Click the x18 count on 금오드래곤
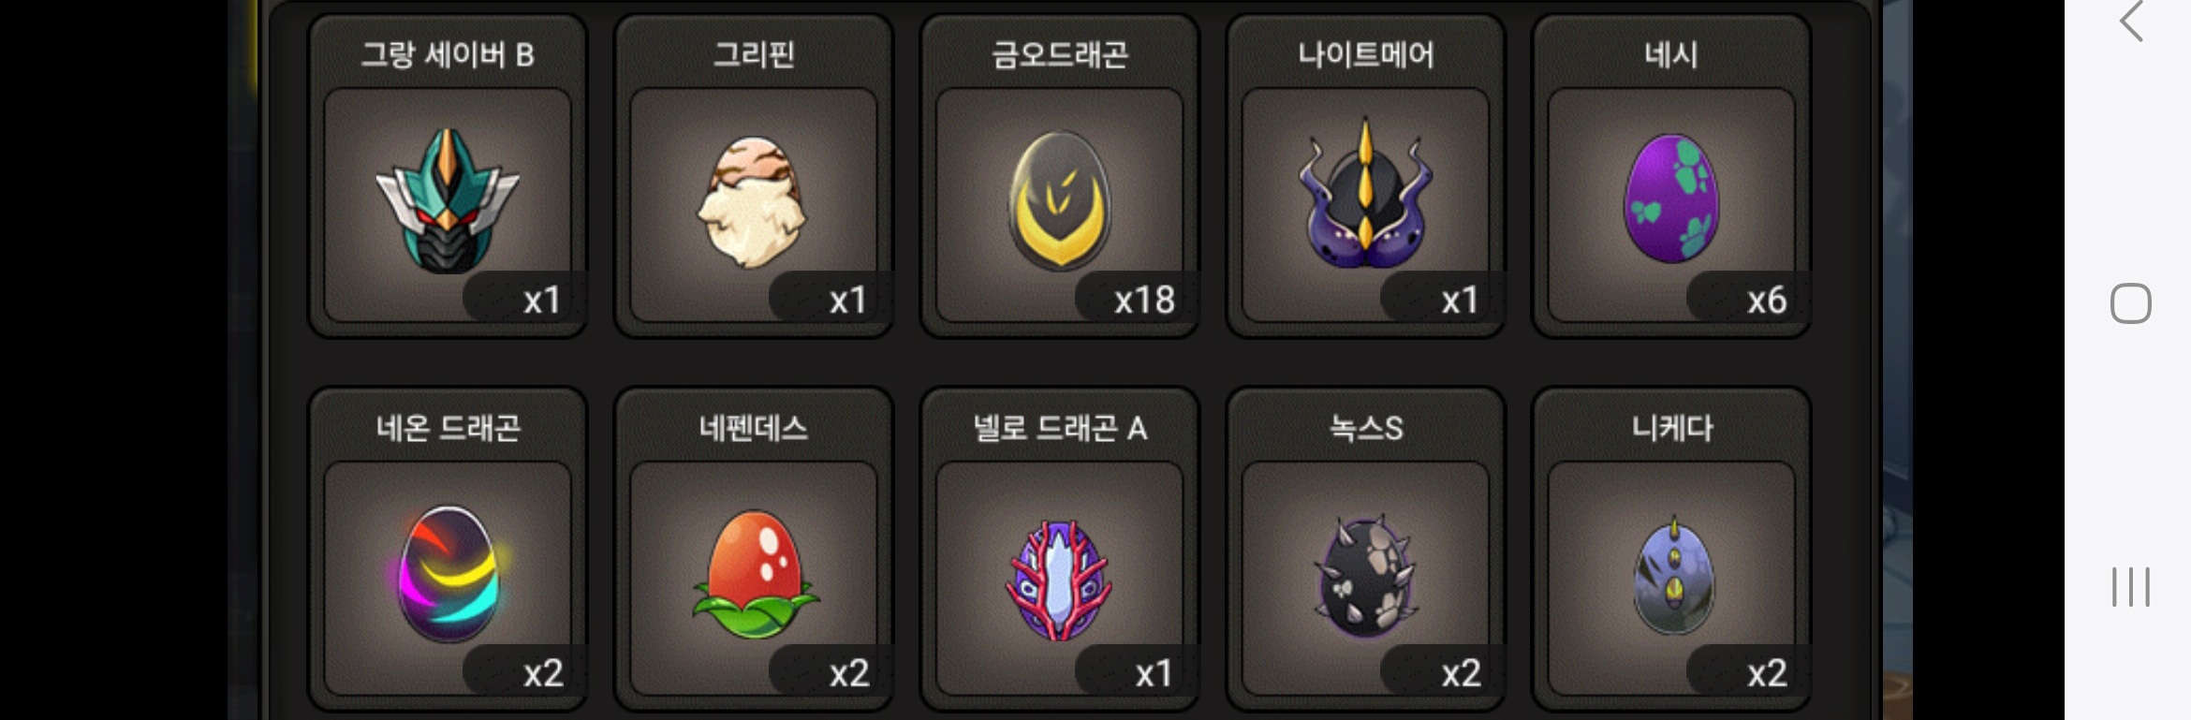The width and height of the screenshot is (2191, 720). (1144, 301)
